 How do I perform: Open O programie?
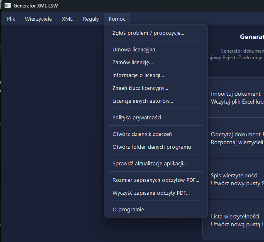[156, 210]
